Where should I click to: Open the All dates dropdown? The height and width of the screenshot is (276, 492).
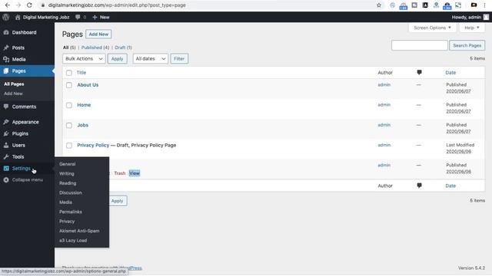[x=151, y=58]
